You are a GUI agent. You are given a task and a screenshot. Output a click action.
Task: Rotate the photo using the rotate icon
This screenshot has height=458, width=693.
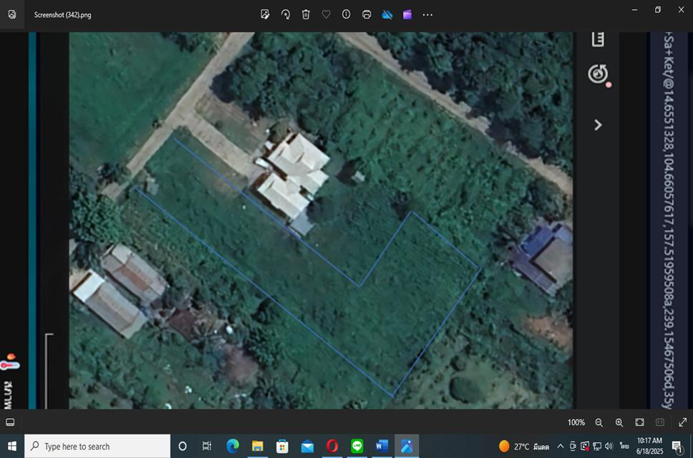[x=286, y=14]
